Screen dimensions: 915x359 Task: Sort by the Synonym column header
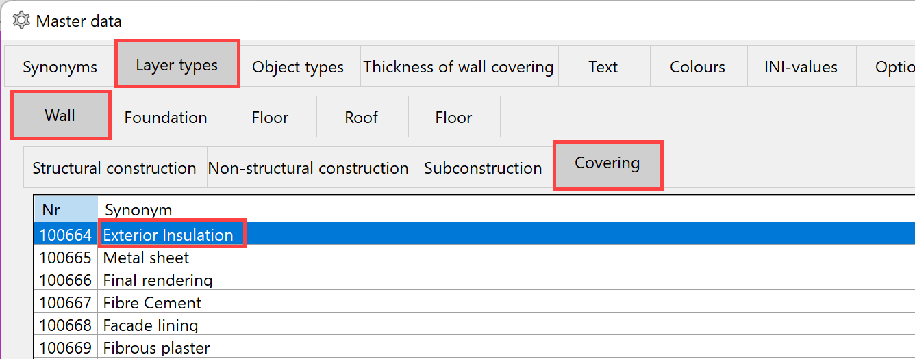[x=506, y=209]
